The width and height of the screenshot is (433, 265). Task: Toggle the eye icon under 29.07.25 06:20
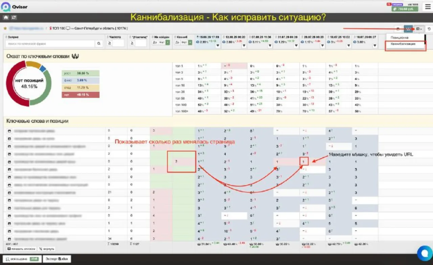(x=302, y=42)
